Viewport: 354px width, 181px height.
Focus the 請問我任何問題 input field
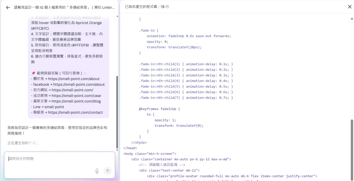(52, 159)
